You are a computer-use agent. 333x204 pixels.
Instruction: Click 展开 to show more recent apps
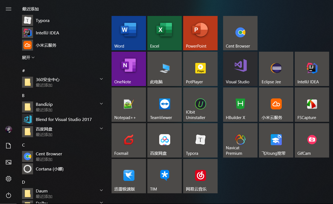pyautogui.click(x=28, y=57)
